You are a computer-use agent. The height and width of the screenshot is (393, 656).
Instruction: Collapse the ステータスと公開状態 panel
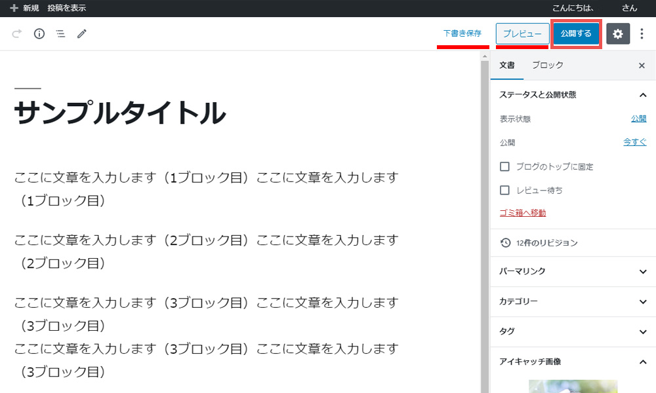pyautogui.click(x=573, y=95)
